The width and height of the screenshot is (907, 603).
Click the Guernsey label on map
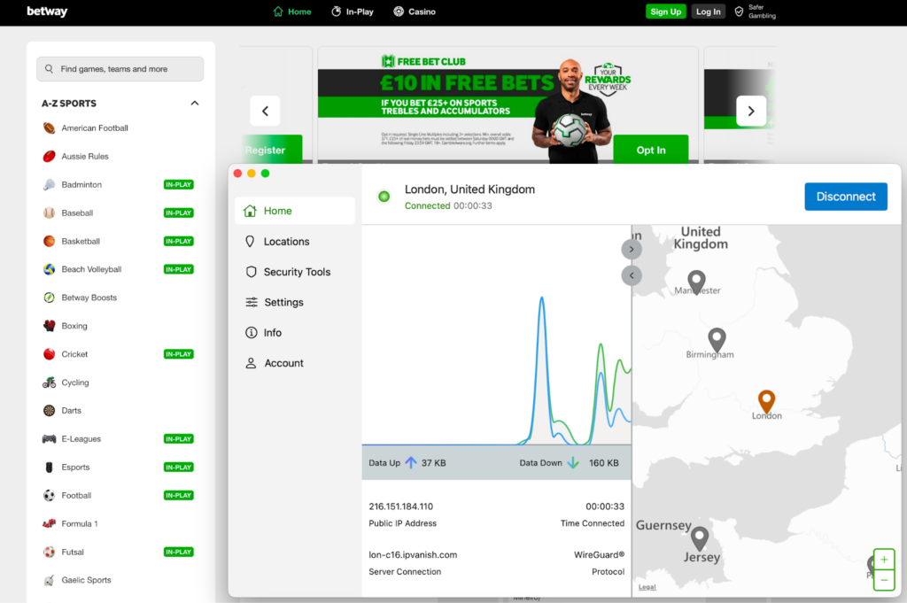(663, 526)
